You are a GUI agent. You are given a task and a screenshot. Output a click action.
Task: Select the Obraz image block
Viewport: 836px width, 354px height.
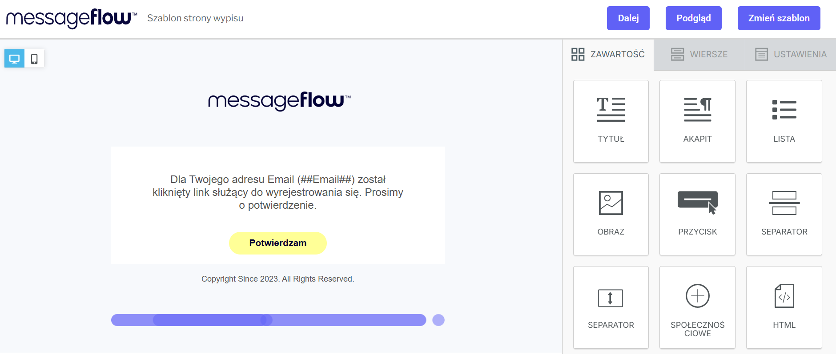(611, 214)
